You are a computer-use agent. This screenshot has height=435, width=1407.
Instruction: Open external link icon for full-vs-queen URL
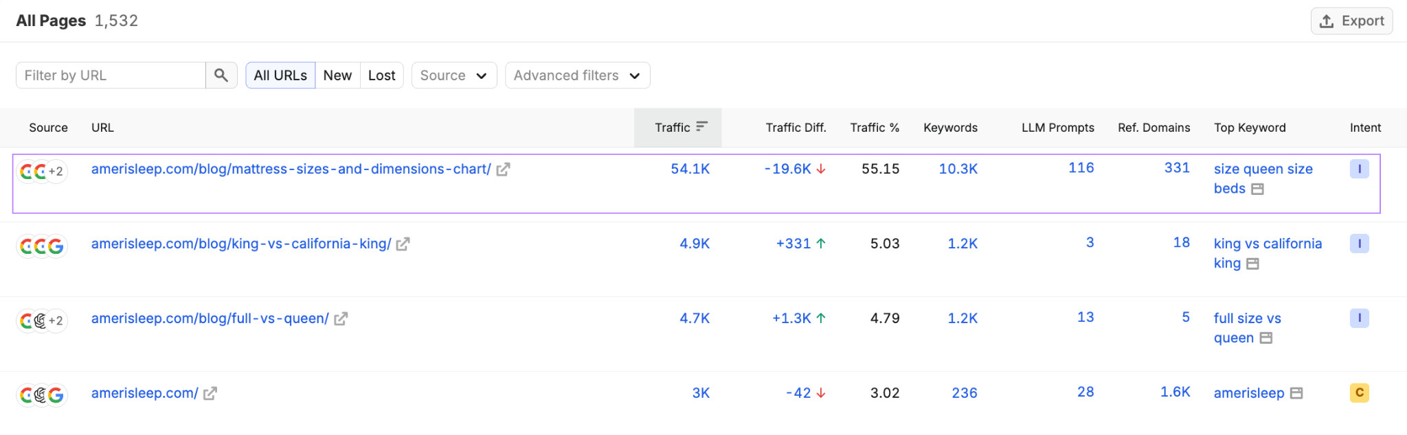click(x=341, y=319)
